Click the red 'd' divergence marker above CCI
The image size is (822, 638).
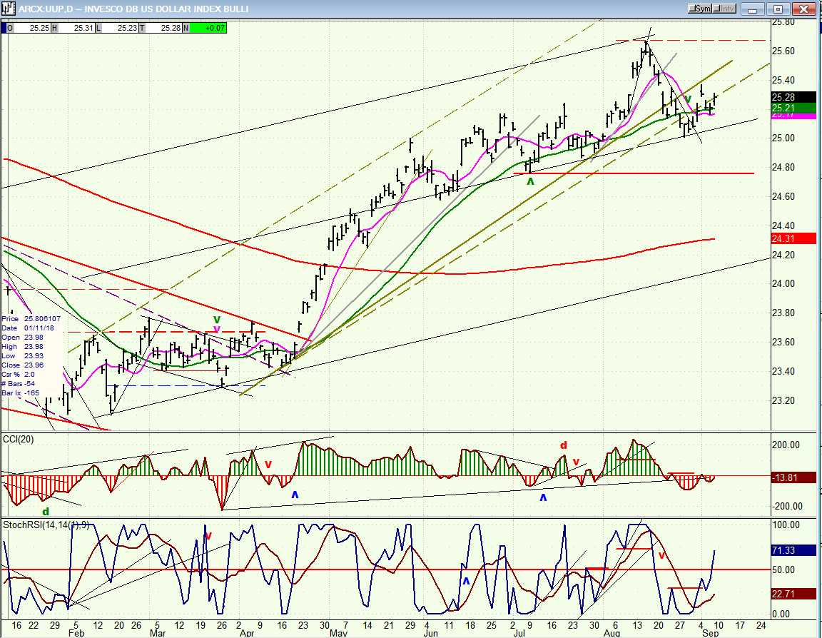tap(564, 445)
